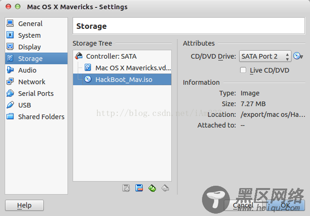Click the USB plug icon
Image resolution: width=310 pixels, height=216 pixels.
coord(10,105)
